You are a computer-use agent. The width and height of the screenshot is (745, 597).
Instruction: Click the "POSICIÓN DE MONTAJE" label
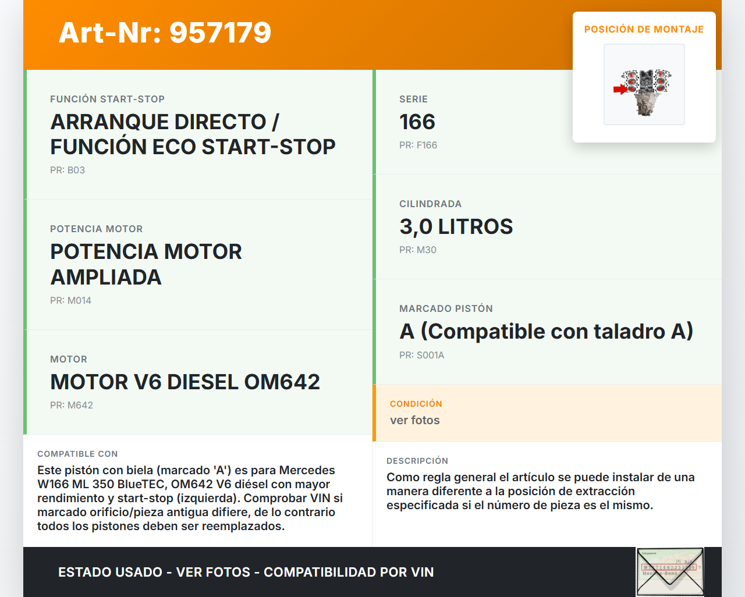[x=644, y=29]
